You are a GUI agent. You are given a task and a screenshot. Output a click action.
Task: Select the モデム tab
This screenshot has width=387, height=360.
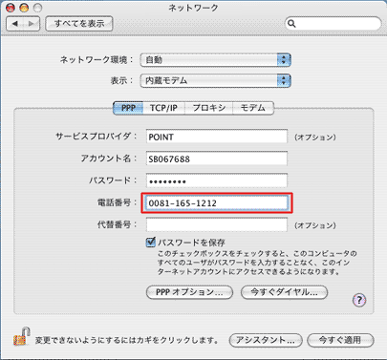point(253,108)
